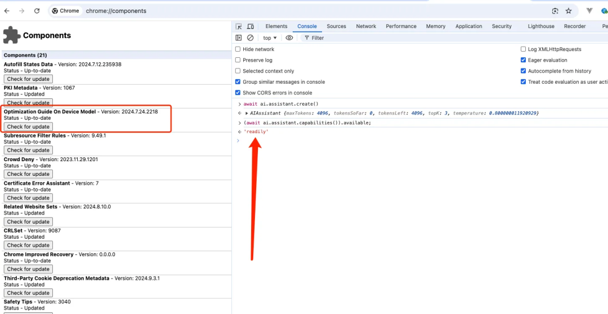Bookmark this page with the star icon
Image resolution: width=608 pixels, height=314 pixels.
pyautogui.click(x=569, y=11)
